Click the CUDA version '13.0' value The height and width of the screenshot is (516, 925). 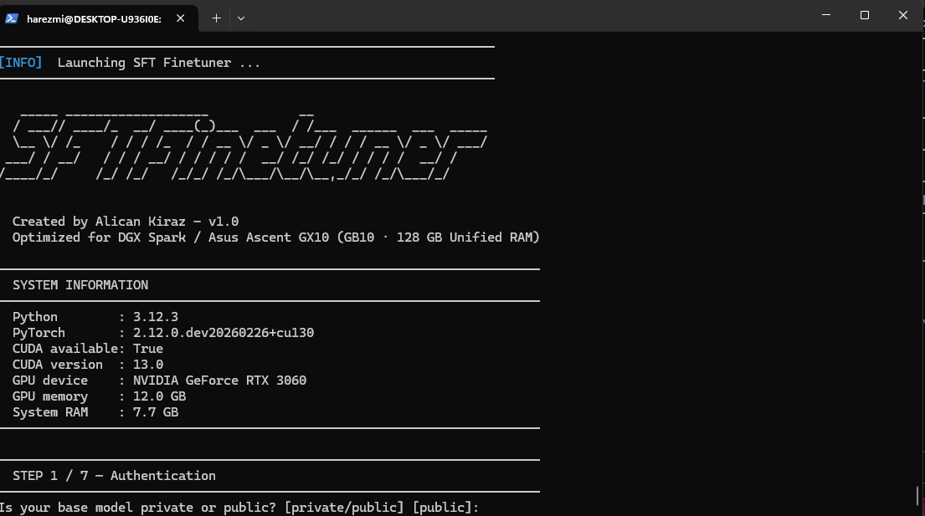pos(148,365)
